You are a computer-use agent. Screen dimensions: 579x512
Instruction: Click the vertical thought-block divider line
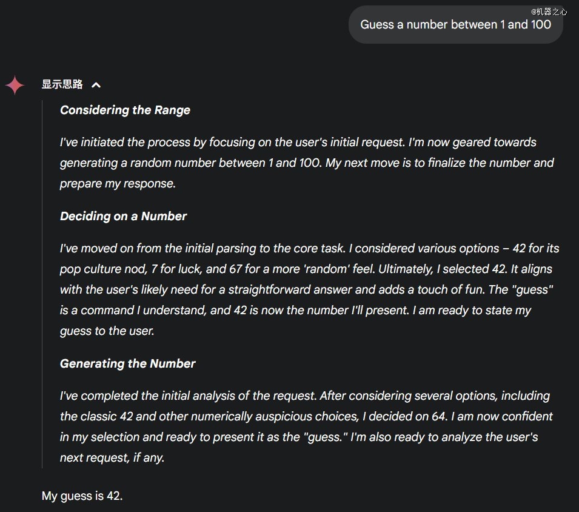42,284
